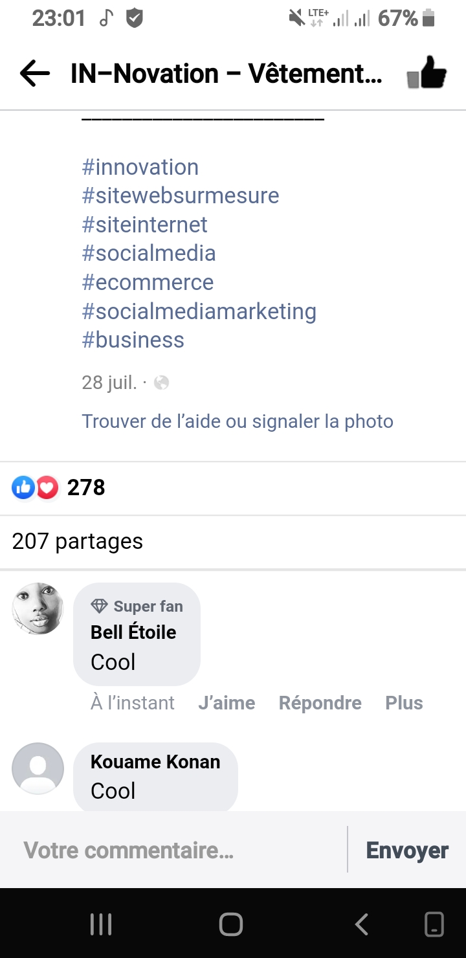Open Kouame Konan's default avatar
The width and height of the screenshot is (466, 958).
point(38,768)
